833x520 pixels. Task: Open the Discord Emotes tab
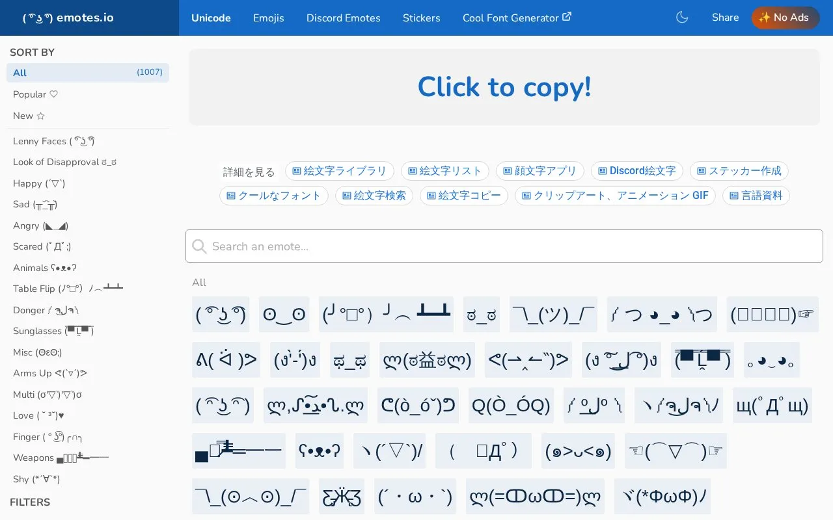click(344, 18)
